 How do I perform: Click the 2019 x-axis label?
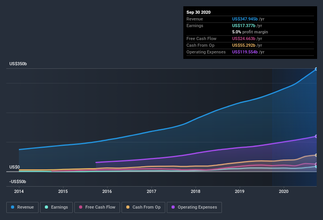pos(240,191)
